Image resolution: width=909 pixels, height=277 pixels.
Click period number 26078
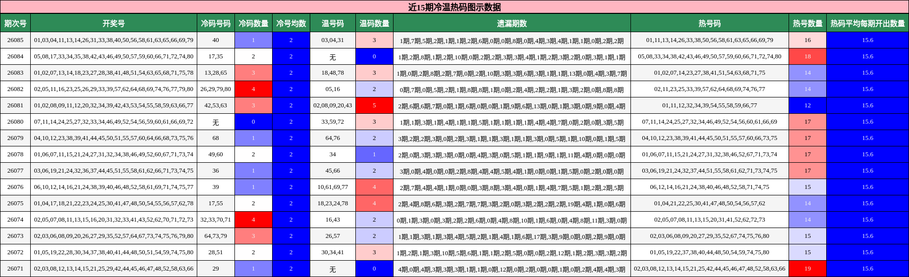(15, 154)
